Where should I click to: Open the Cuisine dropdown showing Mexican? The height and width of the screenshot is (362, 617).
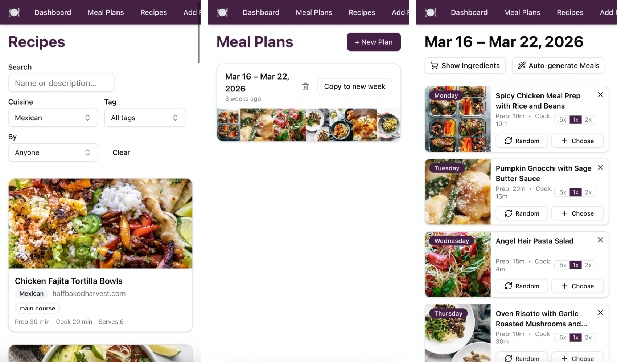53,118
